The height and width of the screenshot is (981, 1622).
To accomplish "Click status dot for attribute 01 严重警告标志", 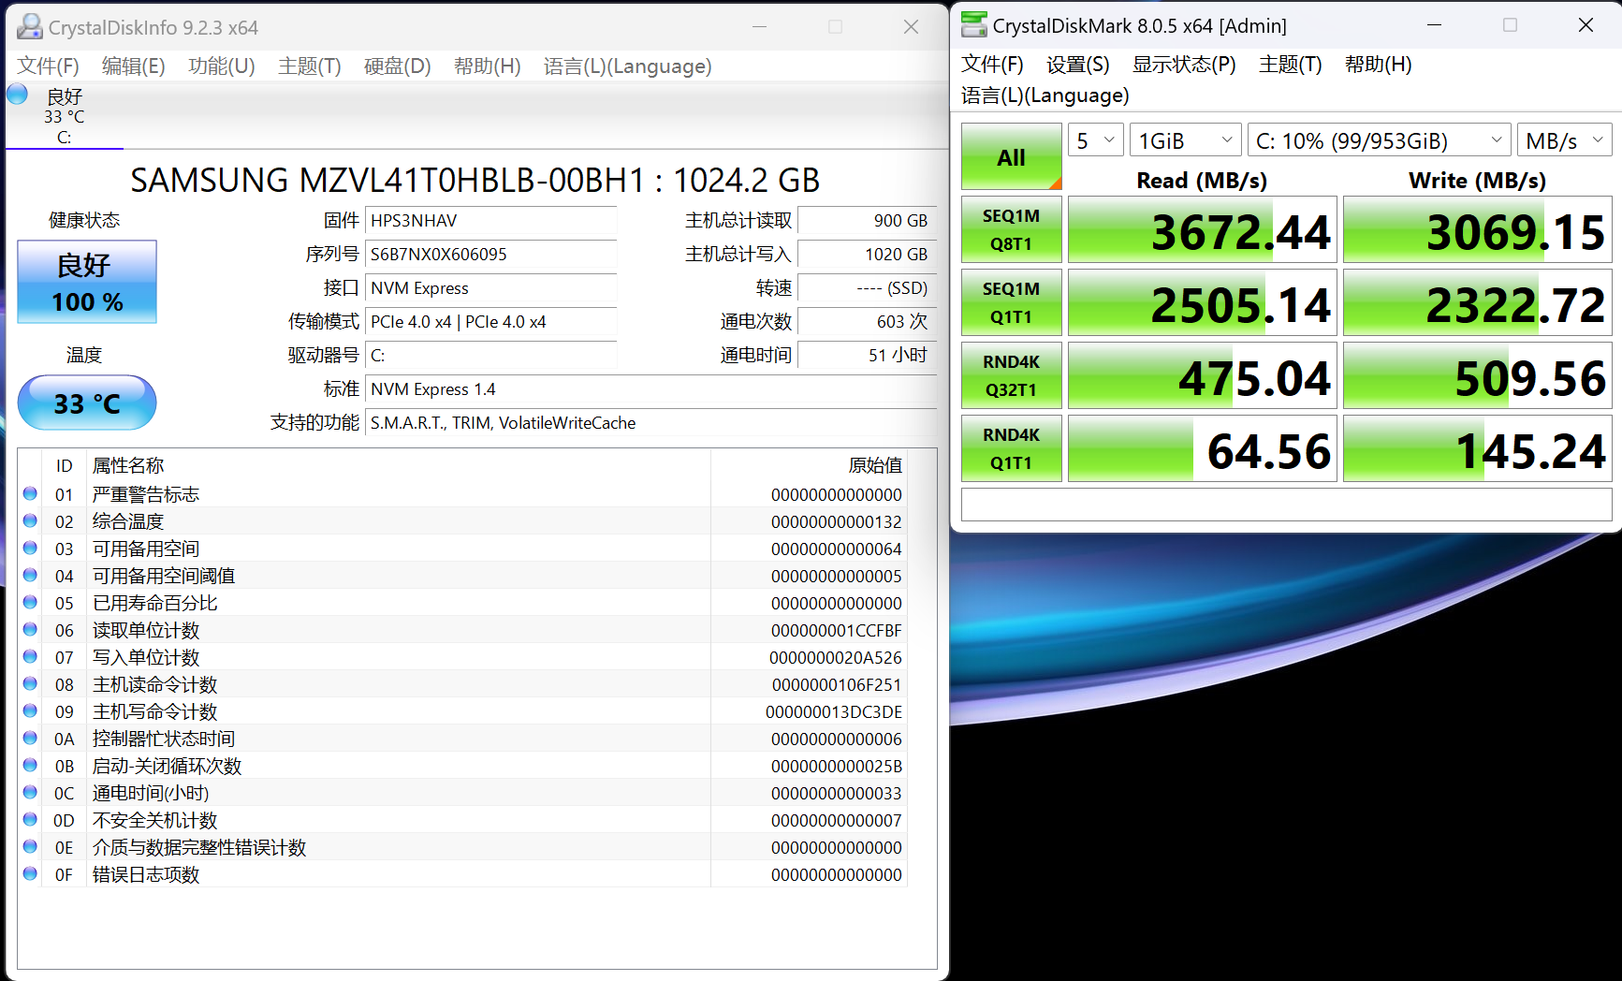I will (30, 493).
